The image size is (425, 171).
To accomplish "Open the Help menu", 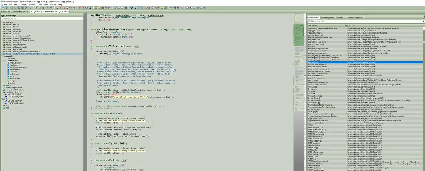I will coord(60,4).
